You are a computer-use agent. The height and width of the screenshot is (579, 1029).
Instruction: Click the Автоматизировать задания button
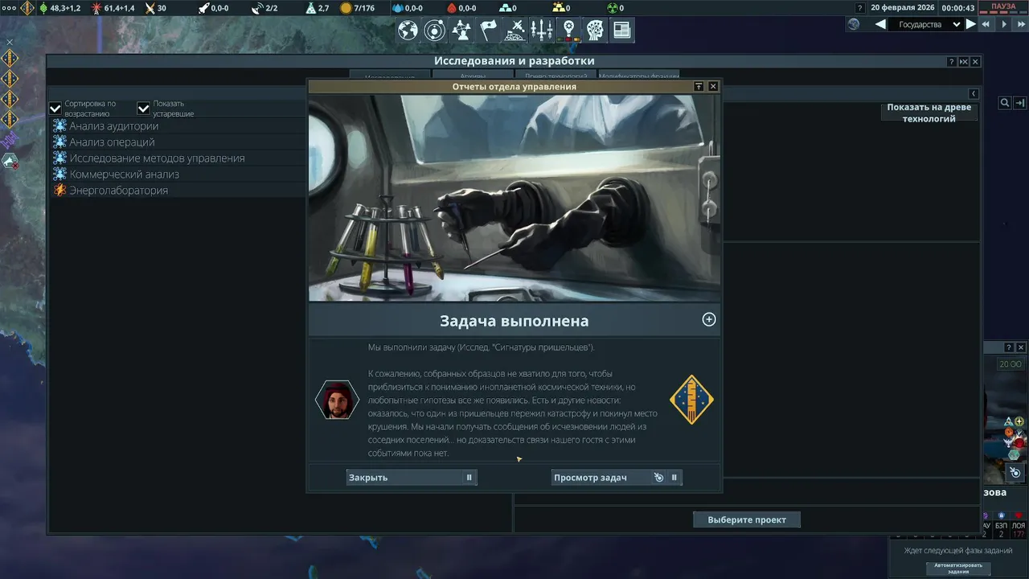[x=957, y=569]
